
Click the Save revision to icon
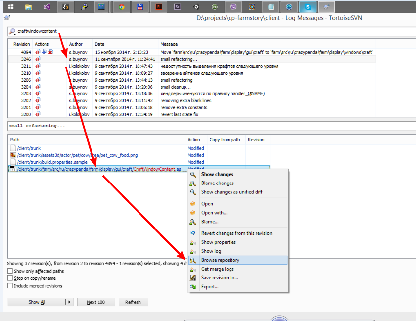[193, 278]
